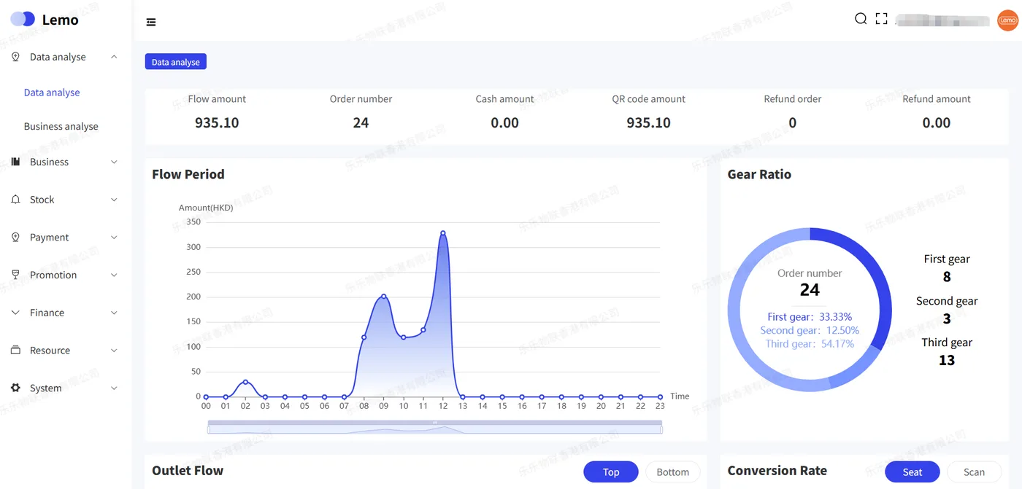Viewport: 1022px width, 489px height.
Task: Click the Refund amount label
Action: point(937,99)
